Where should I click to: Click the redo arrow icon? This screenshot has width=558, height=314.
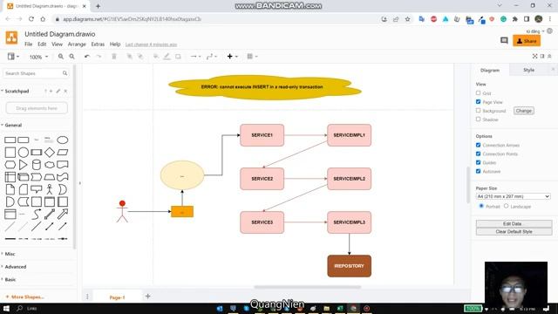[99, 57]
